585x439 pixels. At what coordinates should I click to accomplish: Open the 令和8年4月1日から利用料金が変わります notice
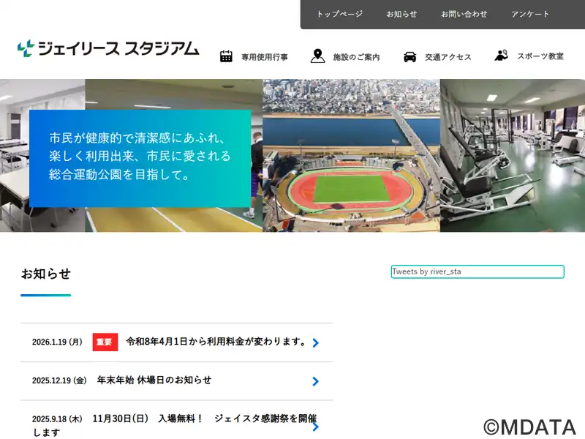[x=216, y=342]
